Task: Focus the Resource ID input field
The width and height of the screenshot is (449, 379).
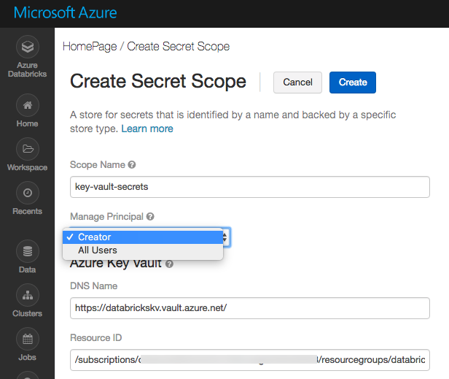Action: pyautogui.click(x=250, y=360)
